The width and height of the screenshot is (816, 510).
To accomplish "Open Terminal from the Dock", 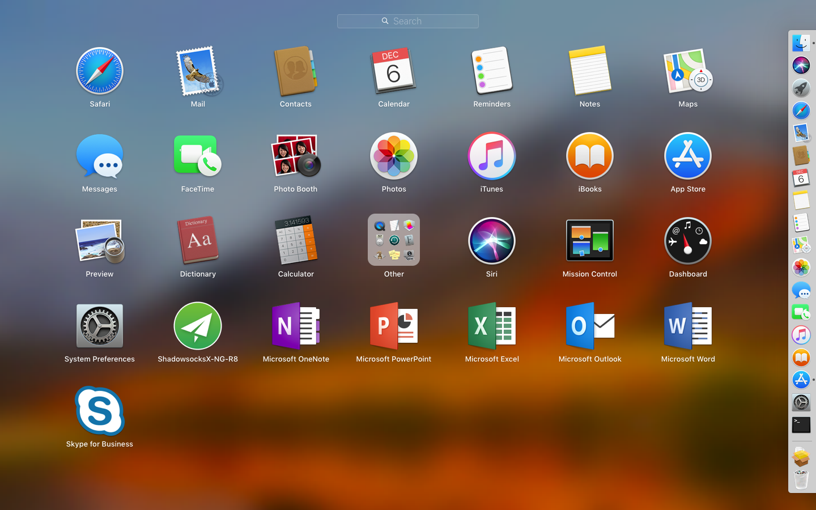I will 801,424.
